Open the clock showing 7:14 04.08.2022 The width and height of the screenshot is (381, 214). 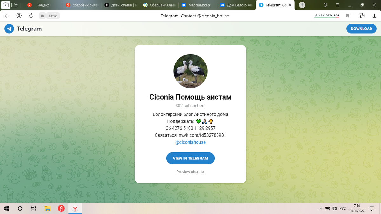point(357,208)
